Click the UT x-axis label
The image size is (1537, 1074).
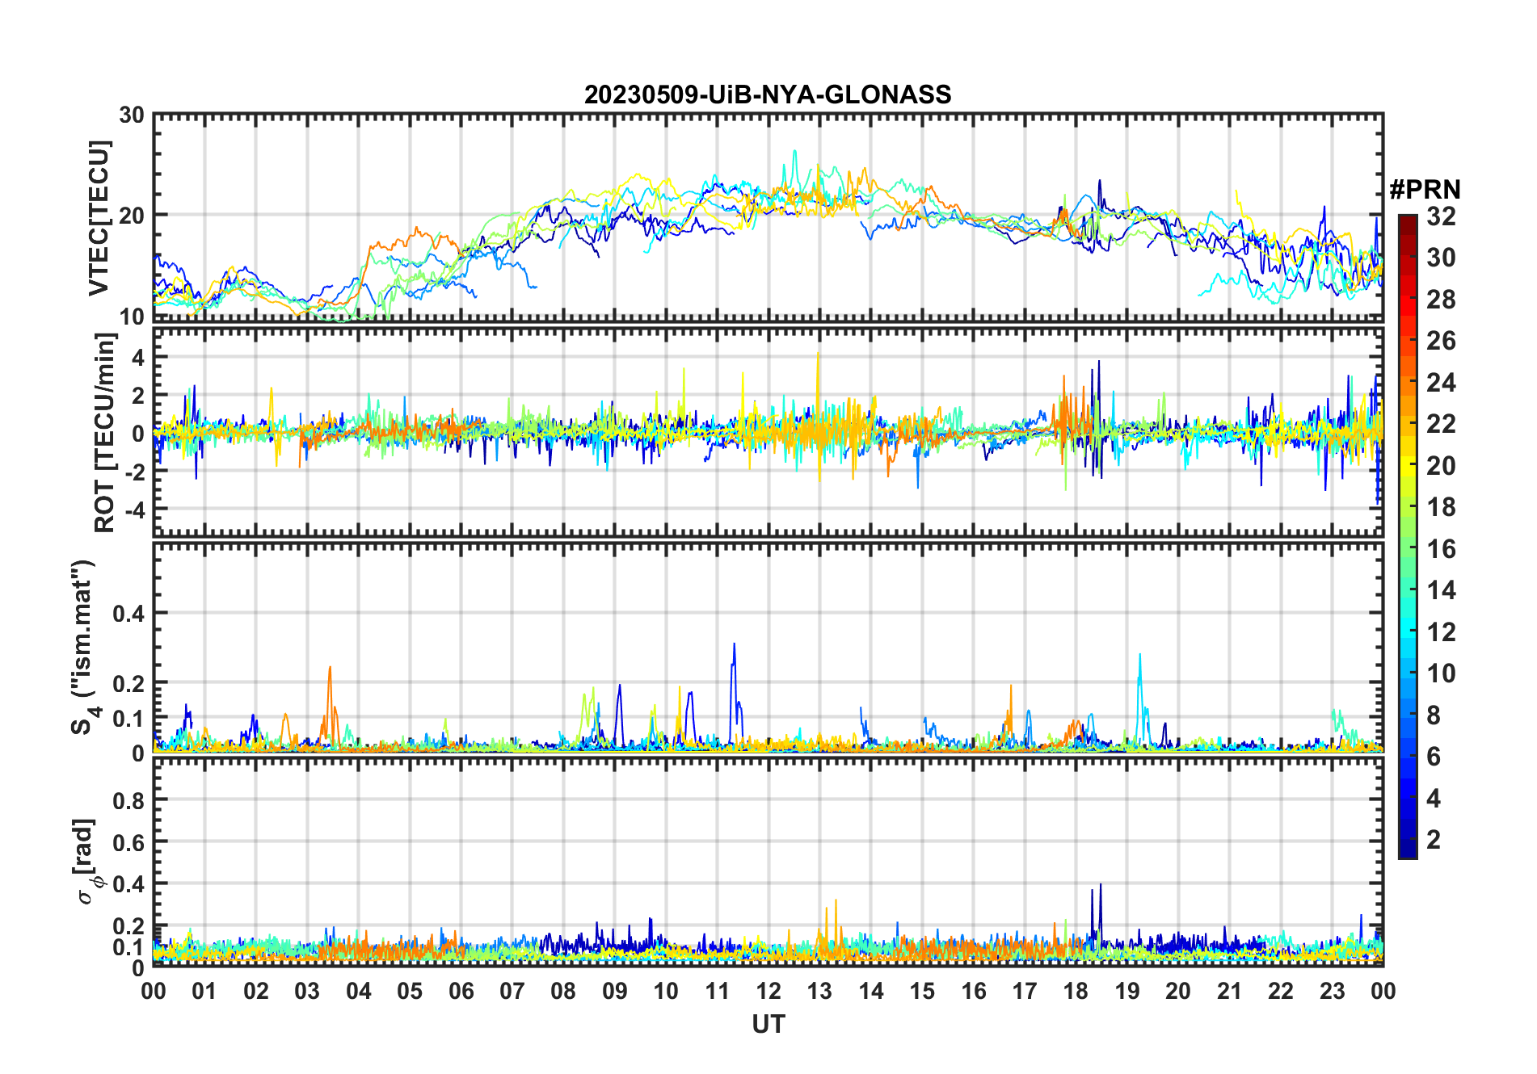click(x=768, y=1024)
